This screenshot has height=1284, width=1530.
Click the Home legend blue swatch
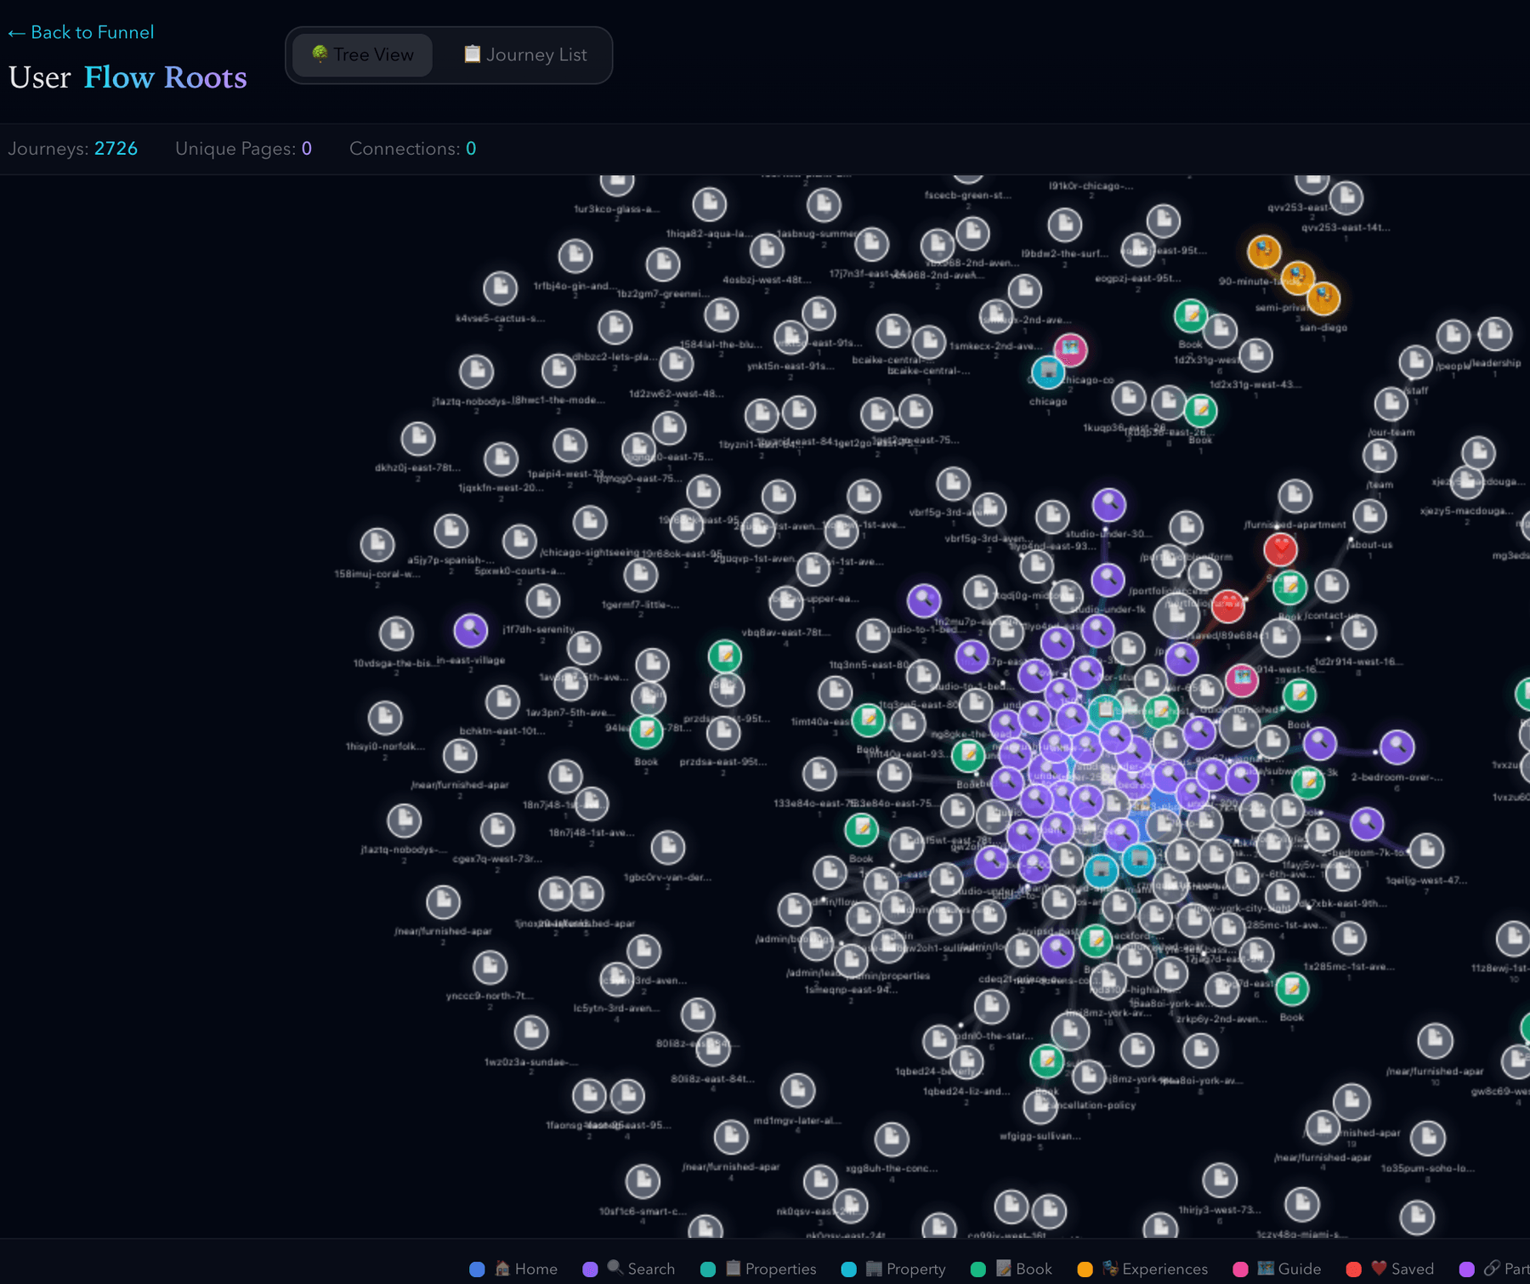(477, 1270)
